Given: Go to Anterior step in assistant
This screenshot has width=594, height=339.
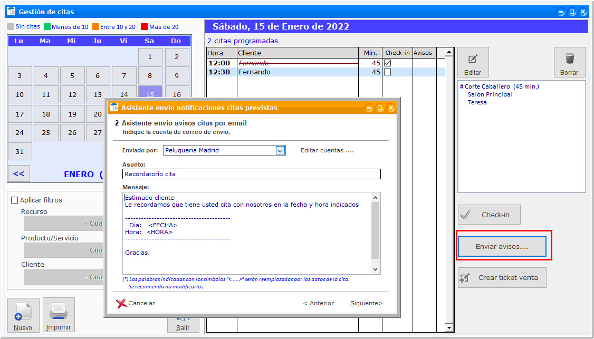Looking at the screenshot, I should tap(318, 303).
